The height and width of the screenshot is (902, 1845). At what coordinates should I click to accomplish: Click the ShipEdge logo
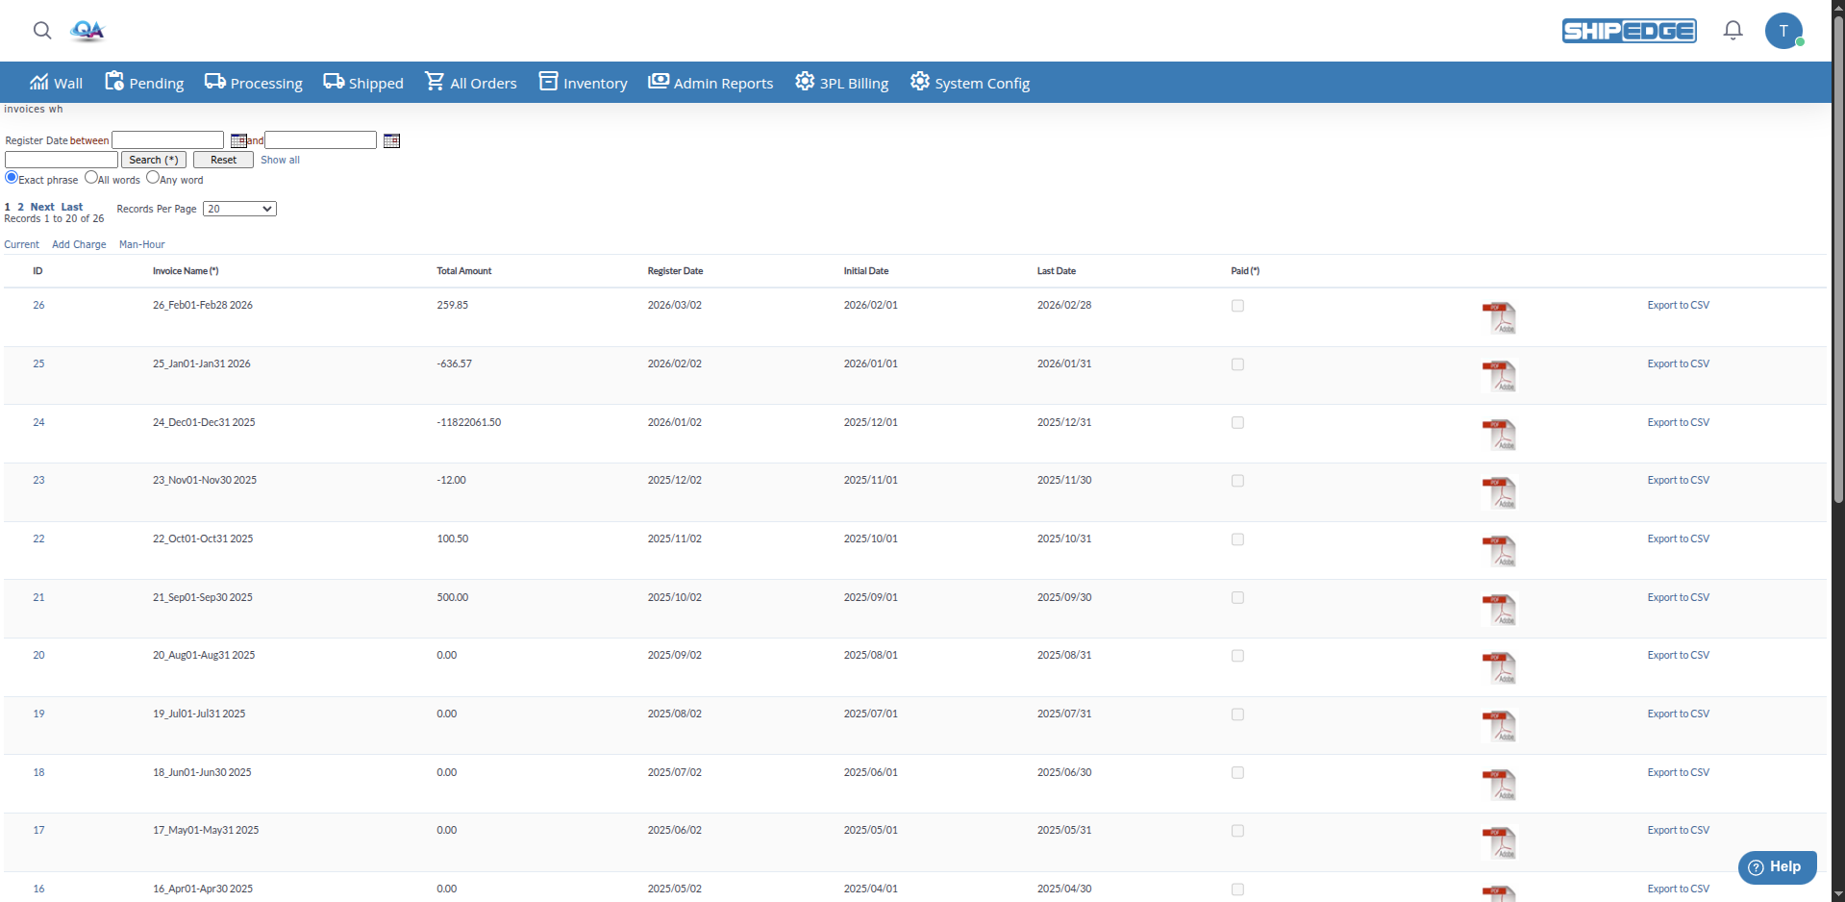[1629, 31]
